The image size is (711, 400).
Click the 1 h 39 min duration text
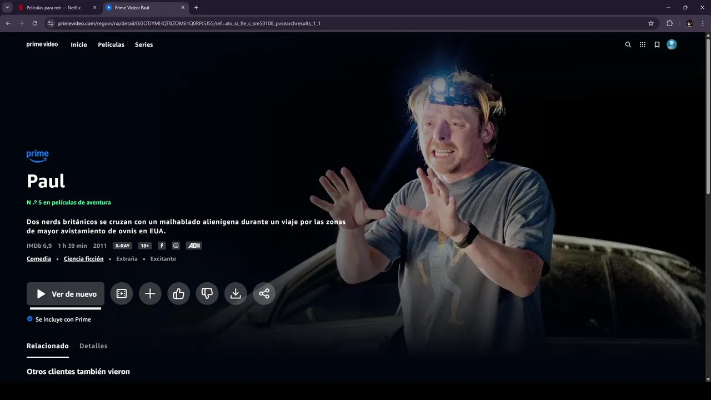(73, 246)
